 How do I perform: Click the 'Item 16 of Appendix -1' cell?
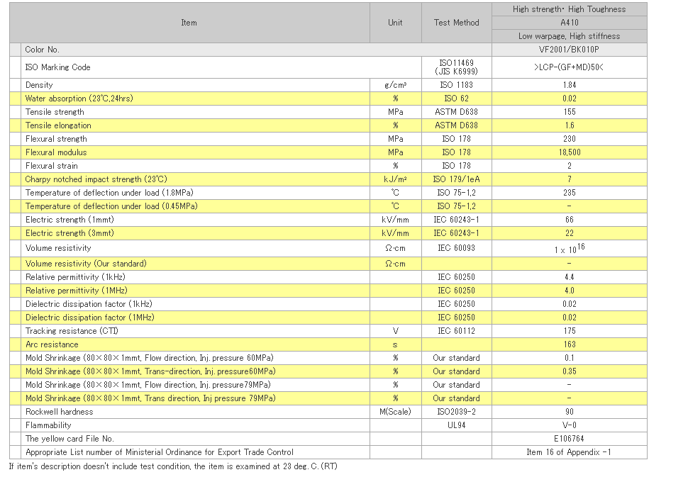(569, 452)
